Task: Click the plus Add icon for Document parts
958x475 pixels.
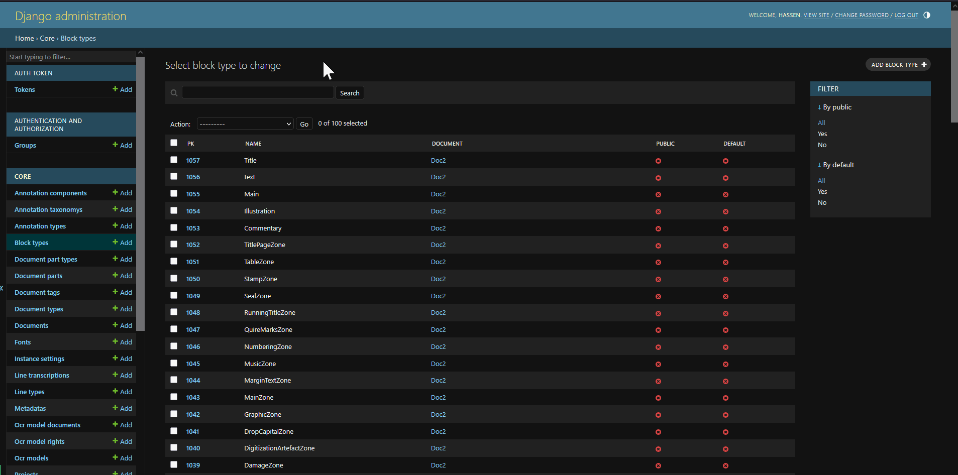Action: (115, 275)
